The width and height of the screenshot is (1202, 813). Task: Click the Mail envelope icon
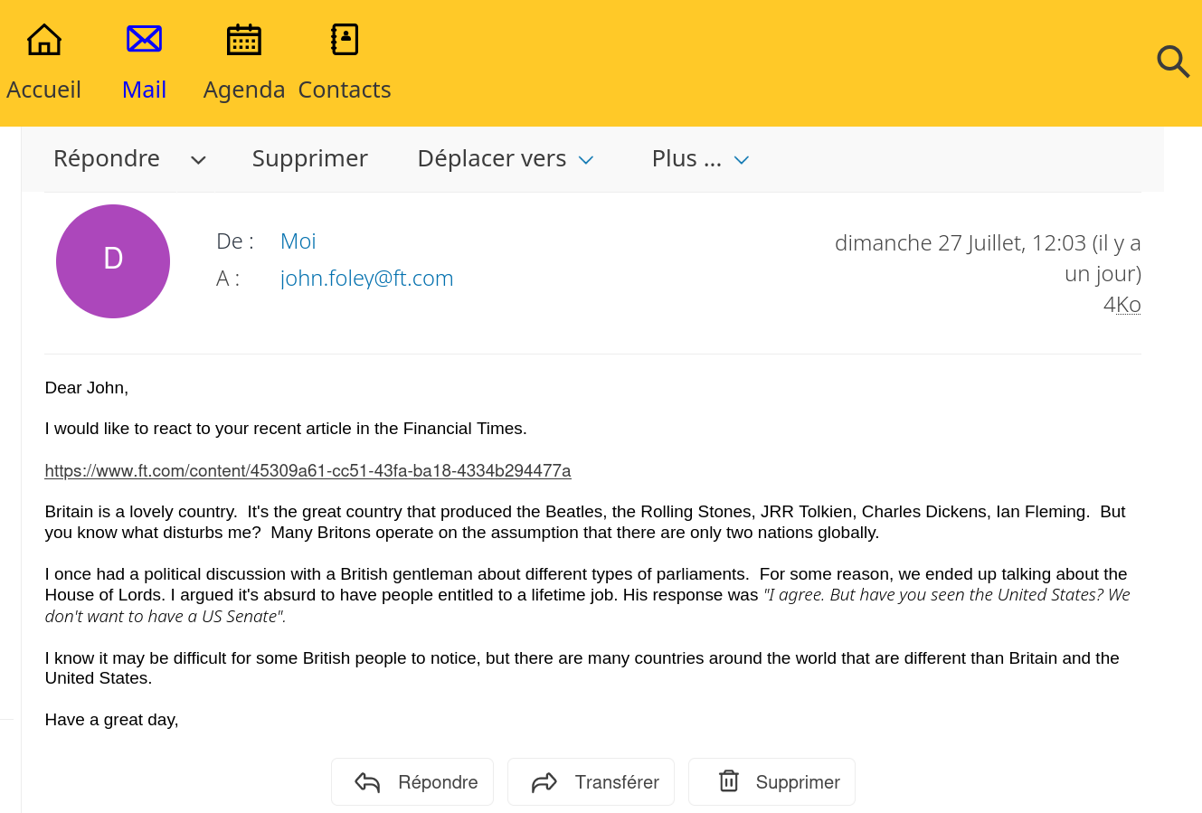[144, 39]
